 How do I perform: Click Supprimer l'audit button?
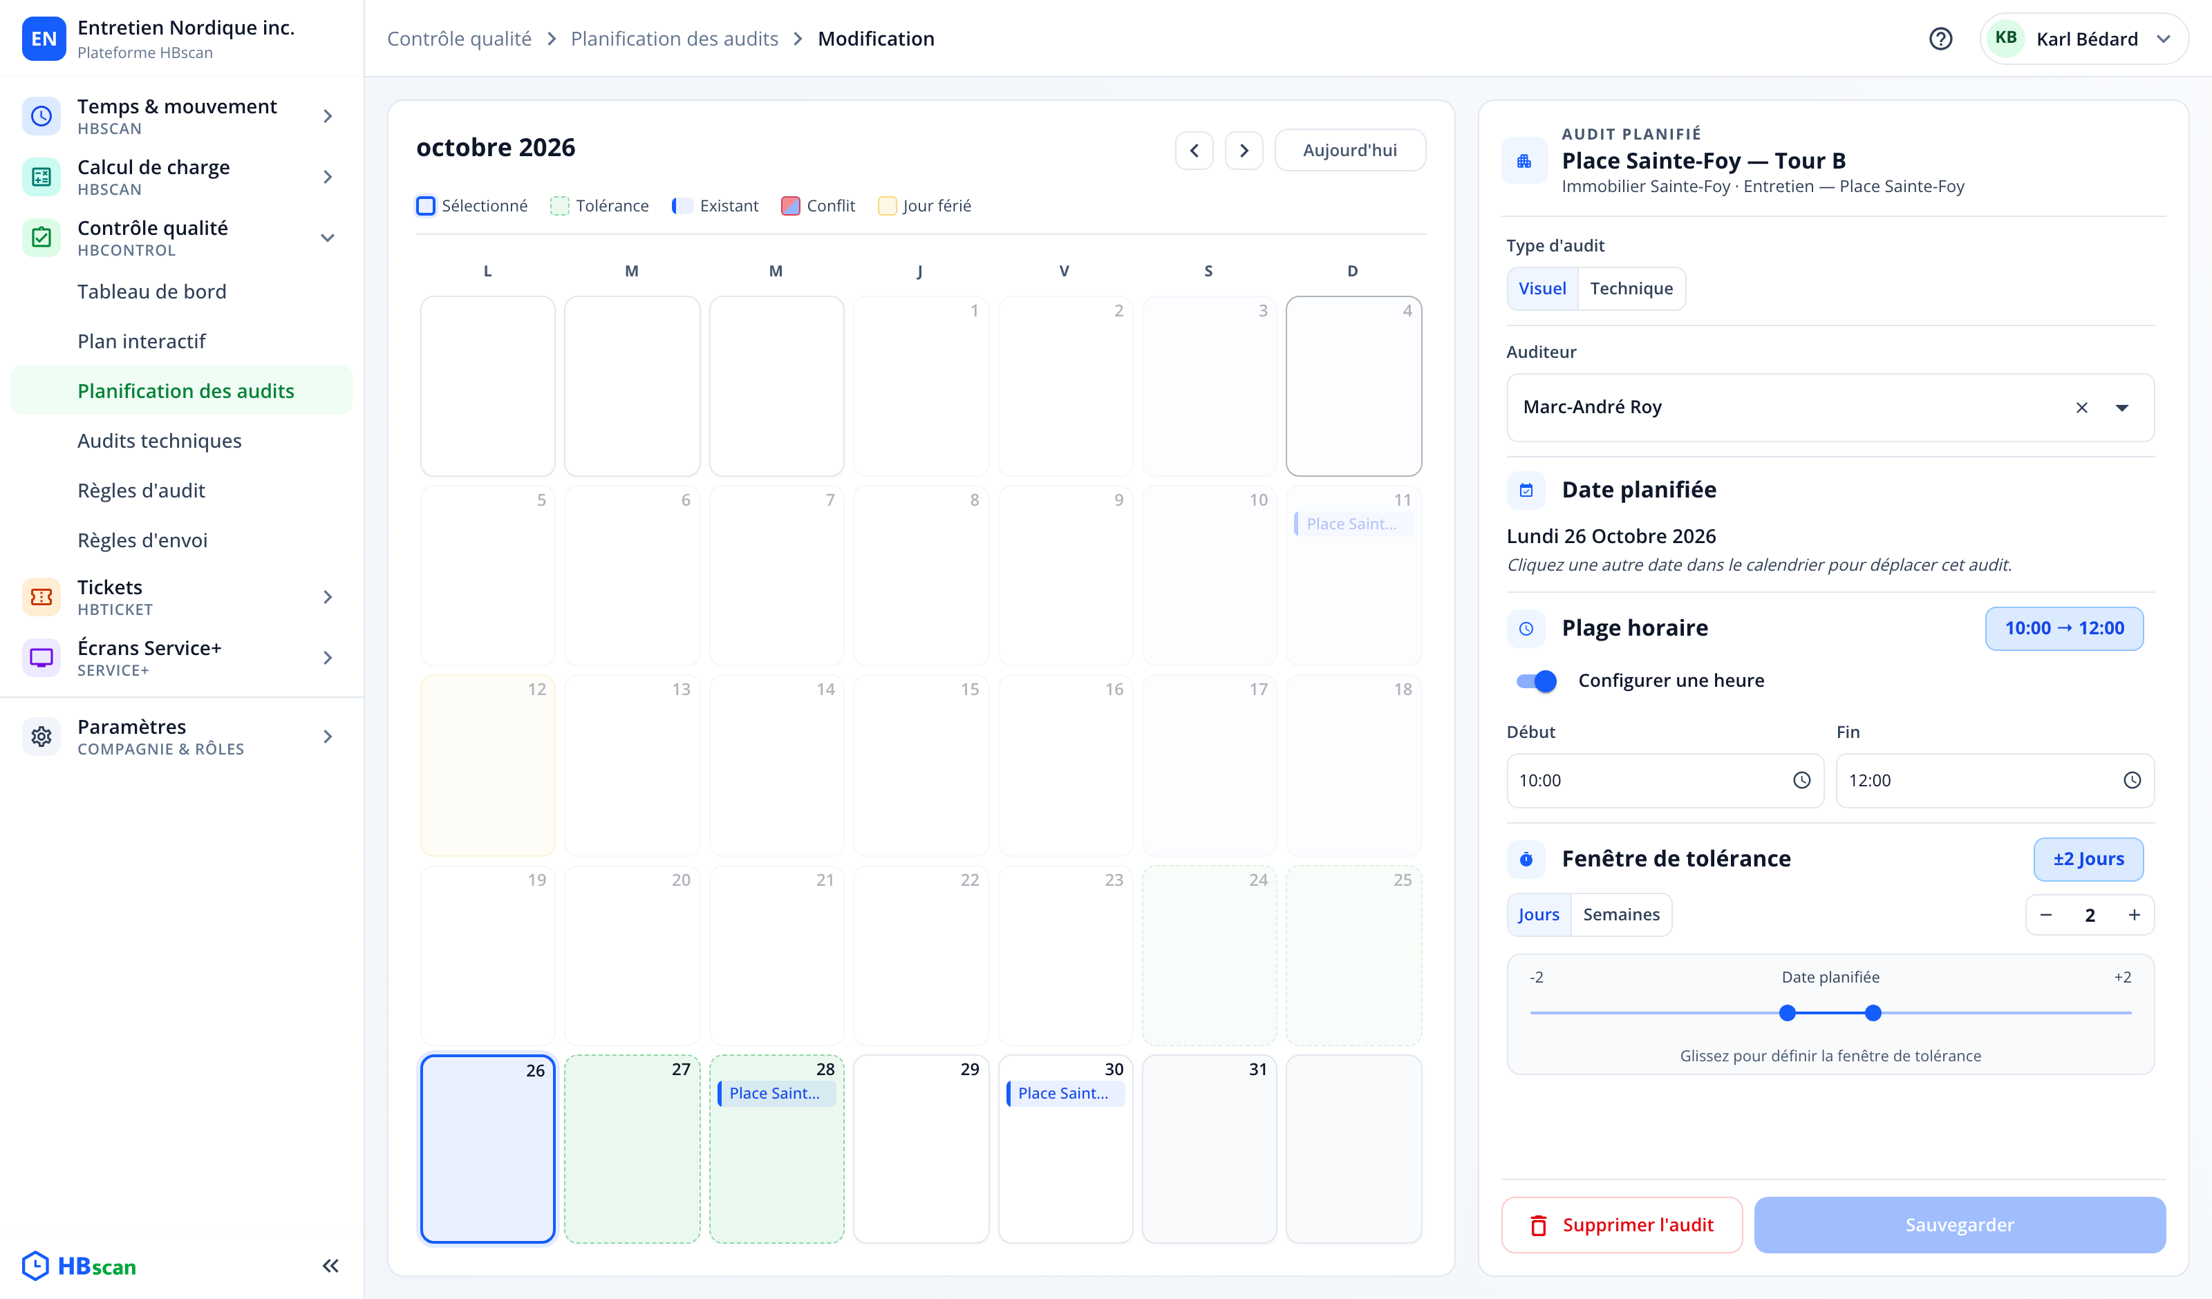tap(1621, 1224)
